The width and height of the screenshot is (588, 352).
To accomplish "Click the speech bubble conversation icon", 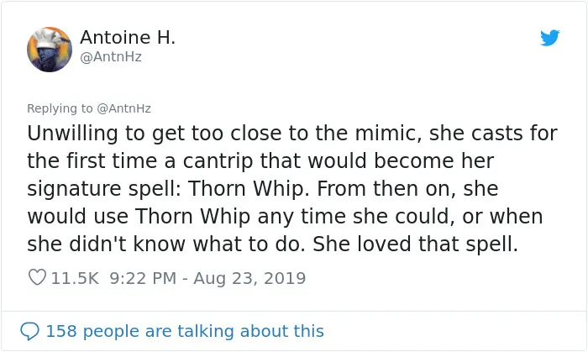I will point(29,331).
